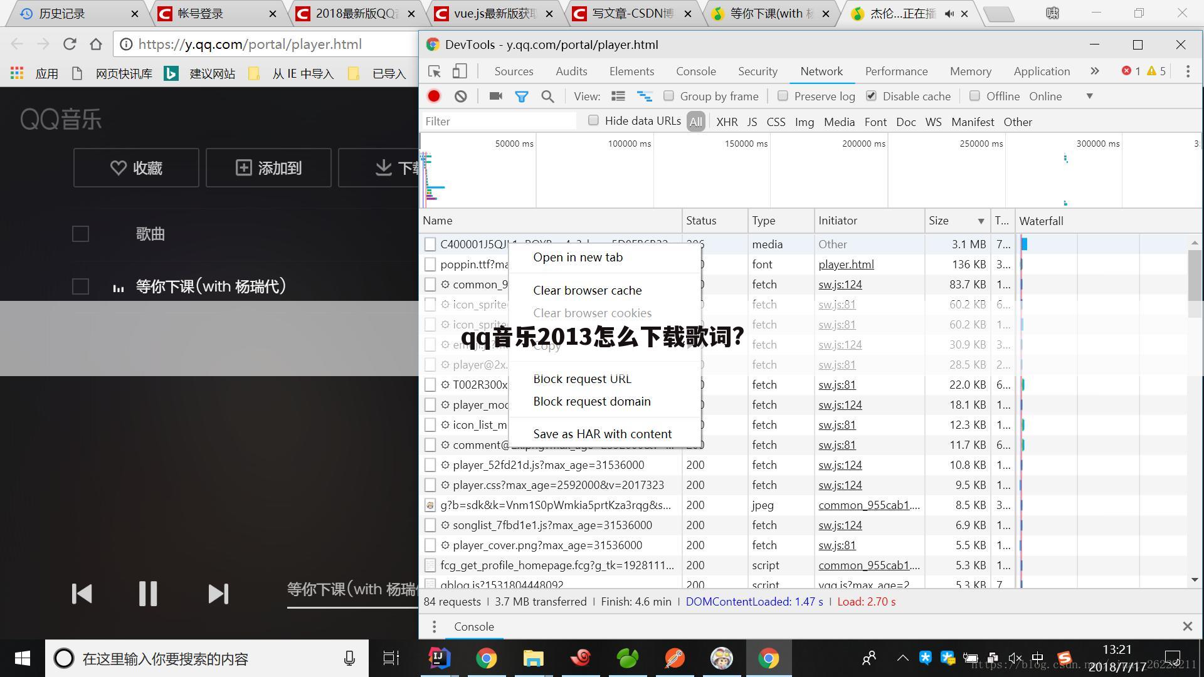Close the Console drawer
Viewport: 1204px width, 677px height.
(x=1187, y=626)
